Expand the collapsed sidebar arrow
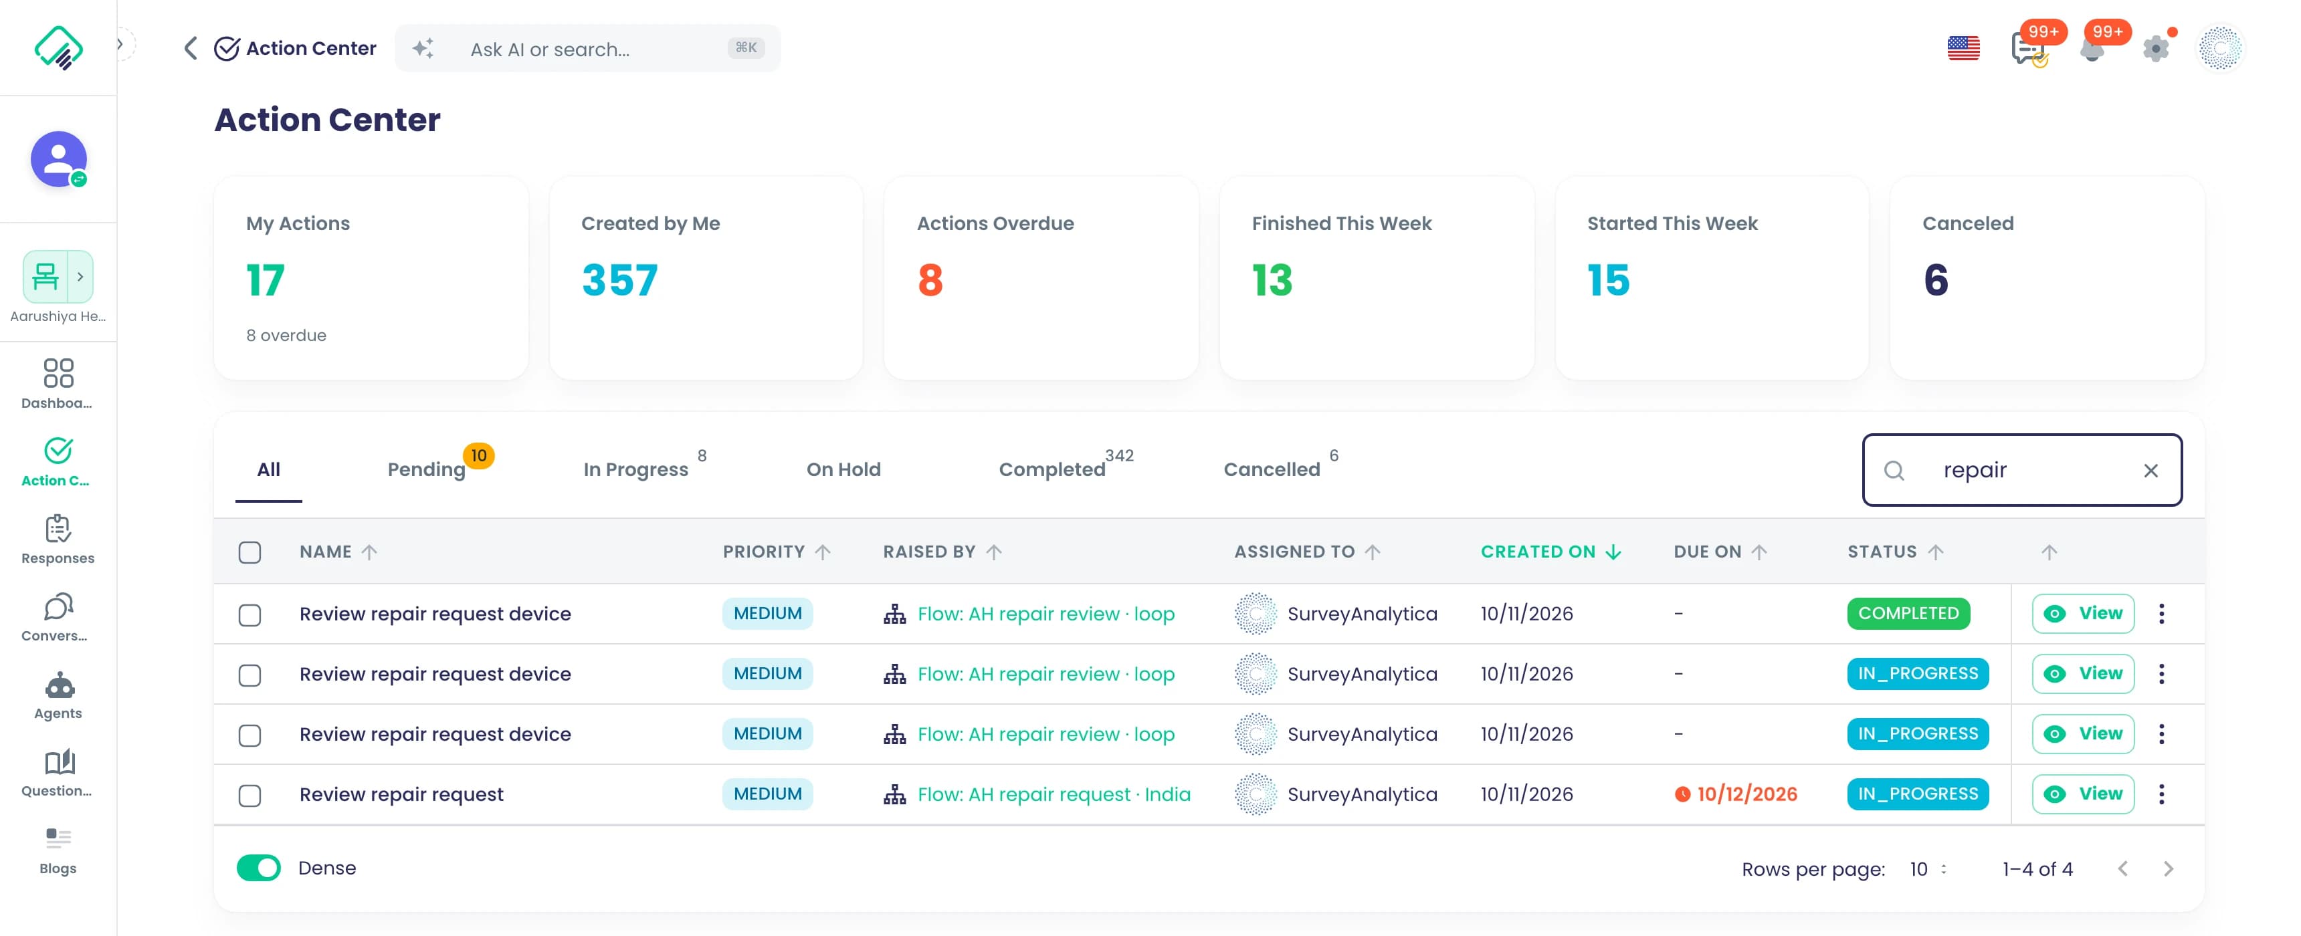The height and width of the screenshot is (936, 2301). (x=120, y=43)
